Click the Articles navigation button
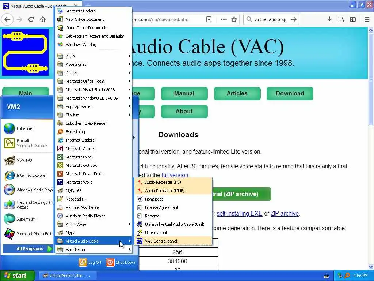This screenshot has height=281, width=374. (237, 93)
